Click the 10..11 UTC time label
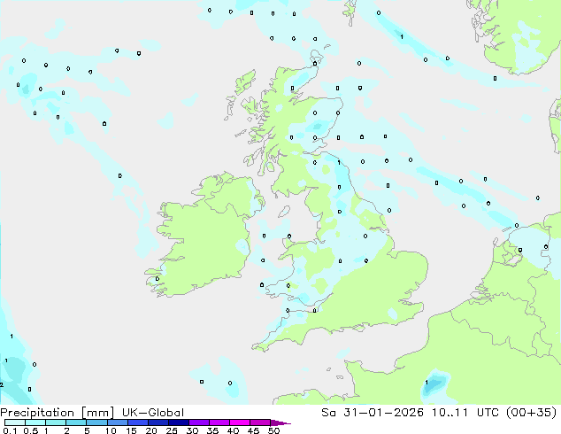This screenshot has height=434, width=561. [466, 413]
